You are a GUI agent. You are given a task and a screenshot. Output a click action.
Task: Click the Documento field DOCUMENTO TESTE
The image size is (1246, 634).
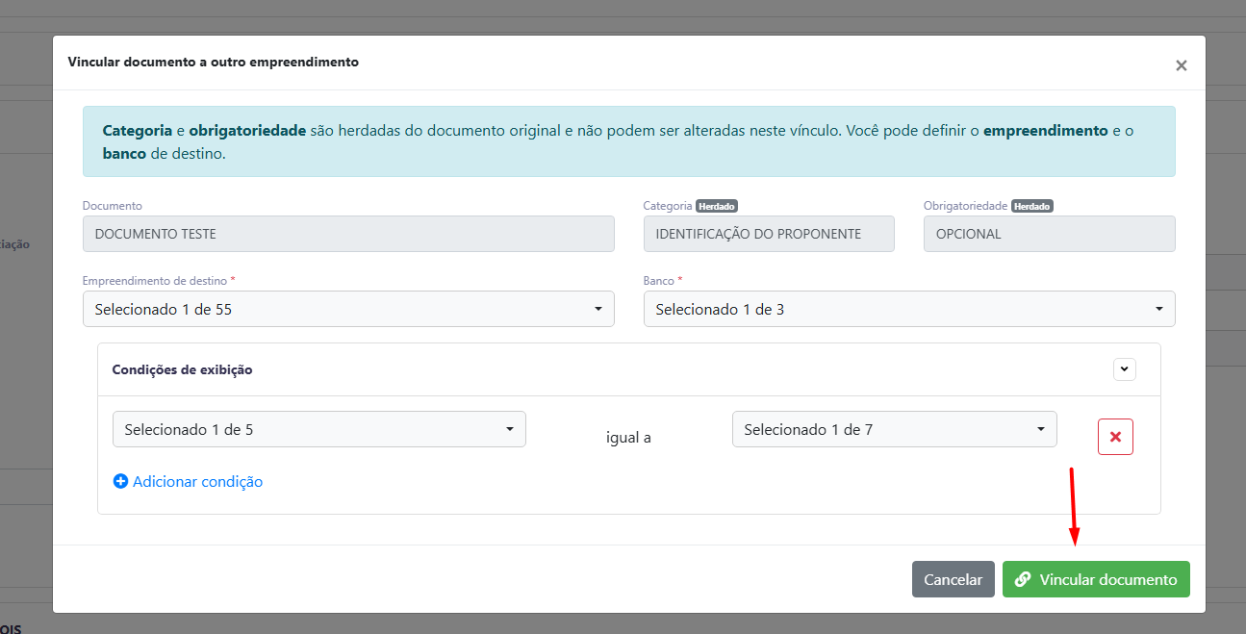348,234
